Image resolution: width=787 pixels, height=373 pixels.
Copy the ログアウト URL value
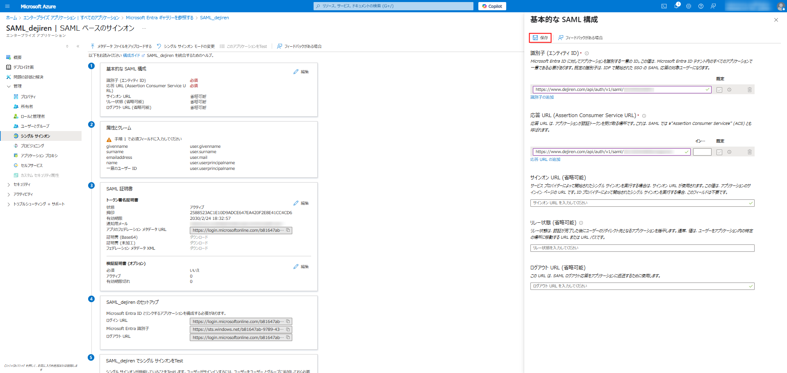pos(288,337)
